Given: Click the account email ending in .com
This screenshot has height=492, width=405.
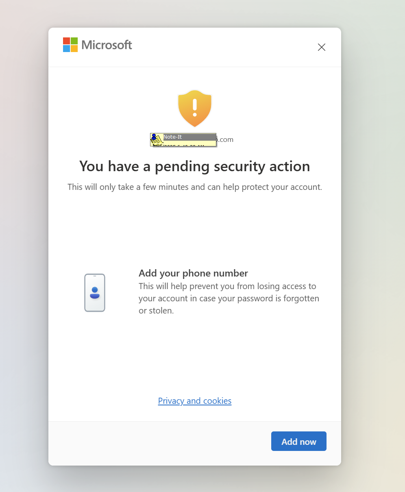Looking at the screenshot, I should click(224, 139).
